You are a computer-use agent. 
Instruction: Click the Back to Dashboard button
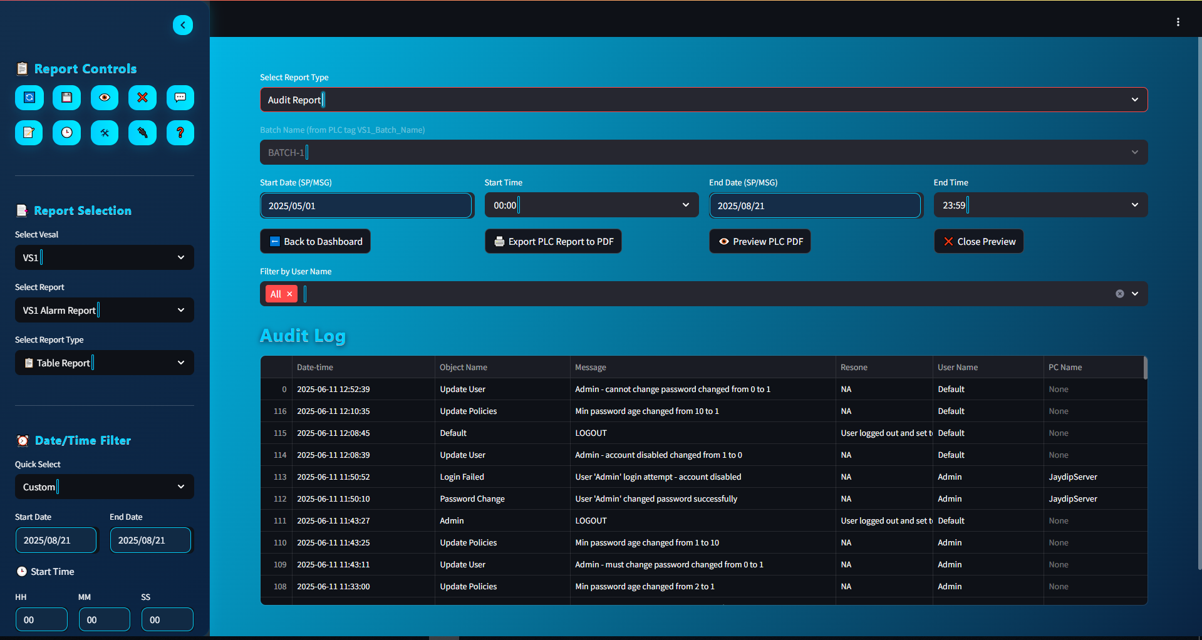tap(315, 242)
